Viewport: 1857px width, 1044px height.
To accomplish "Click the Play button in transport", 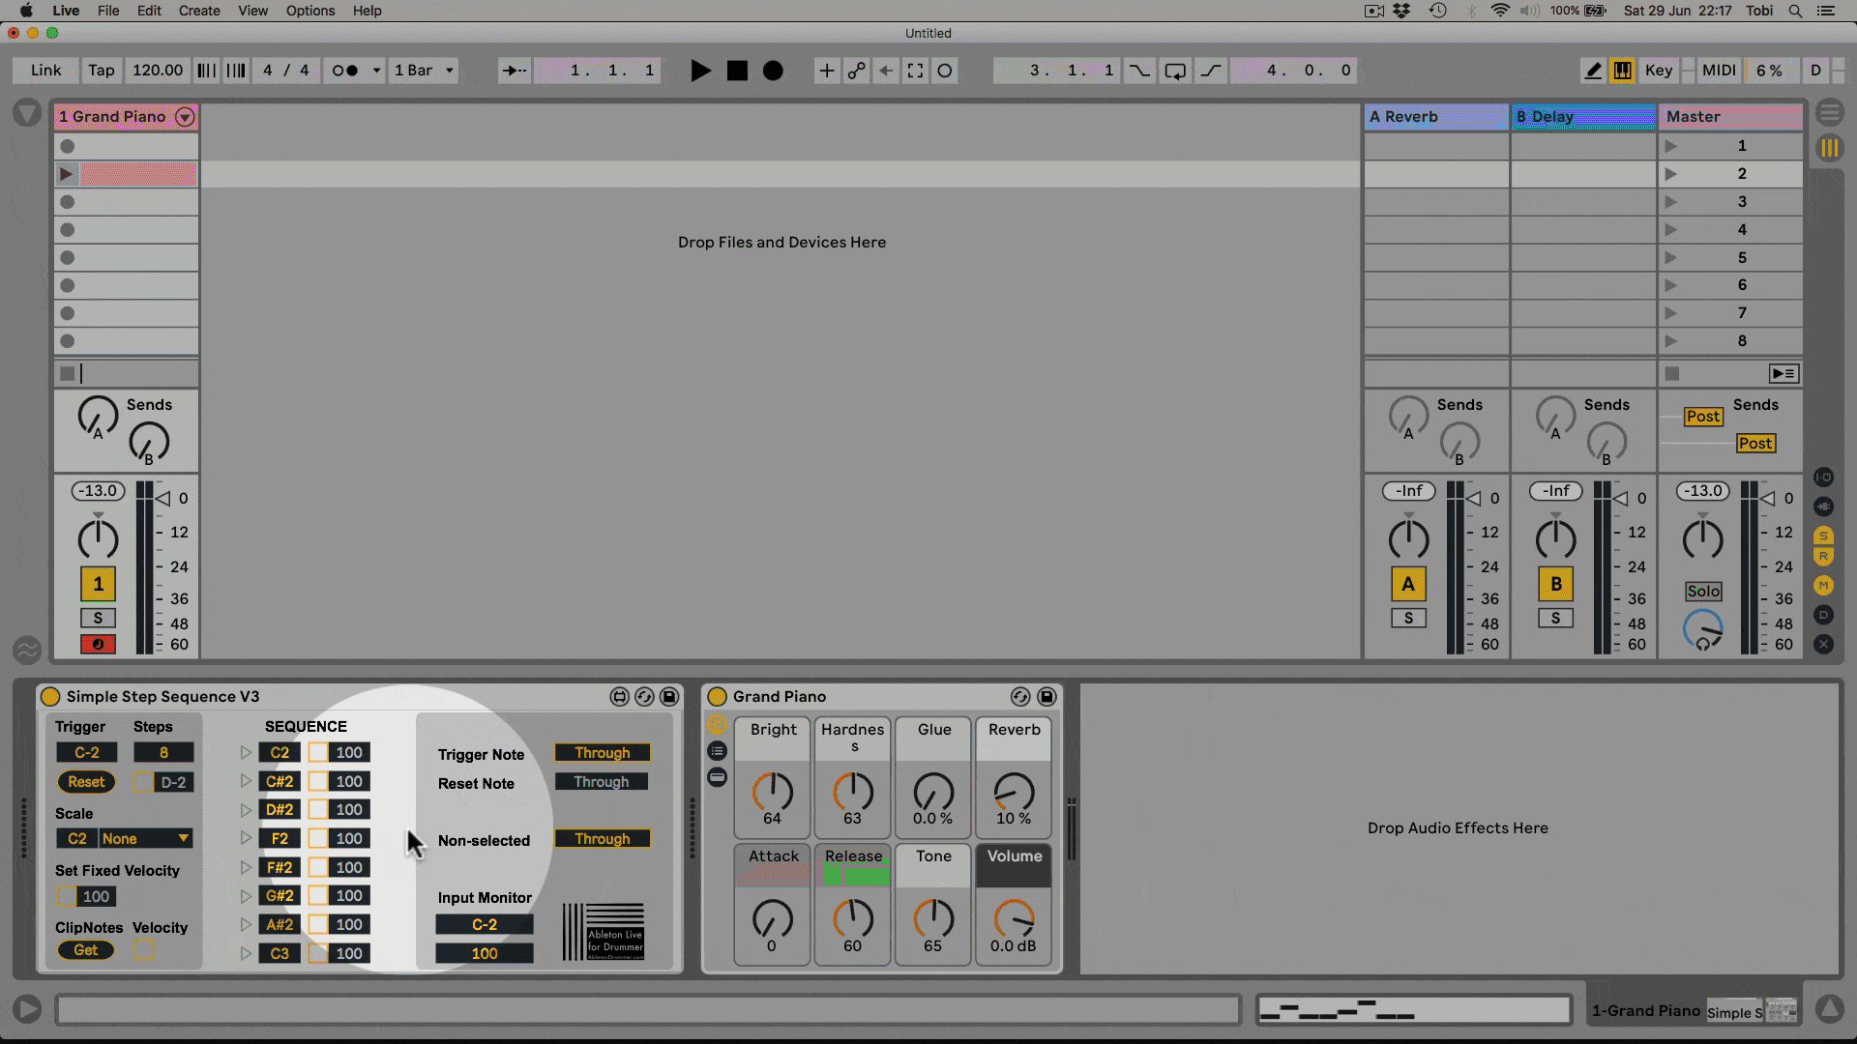I will click(x=700, y=71).
